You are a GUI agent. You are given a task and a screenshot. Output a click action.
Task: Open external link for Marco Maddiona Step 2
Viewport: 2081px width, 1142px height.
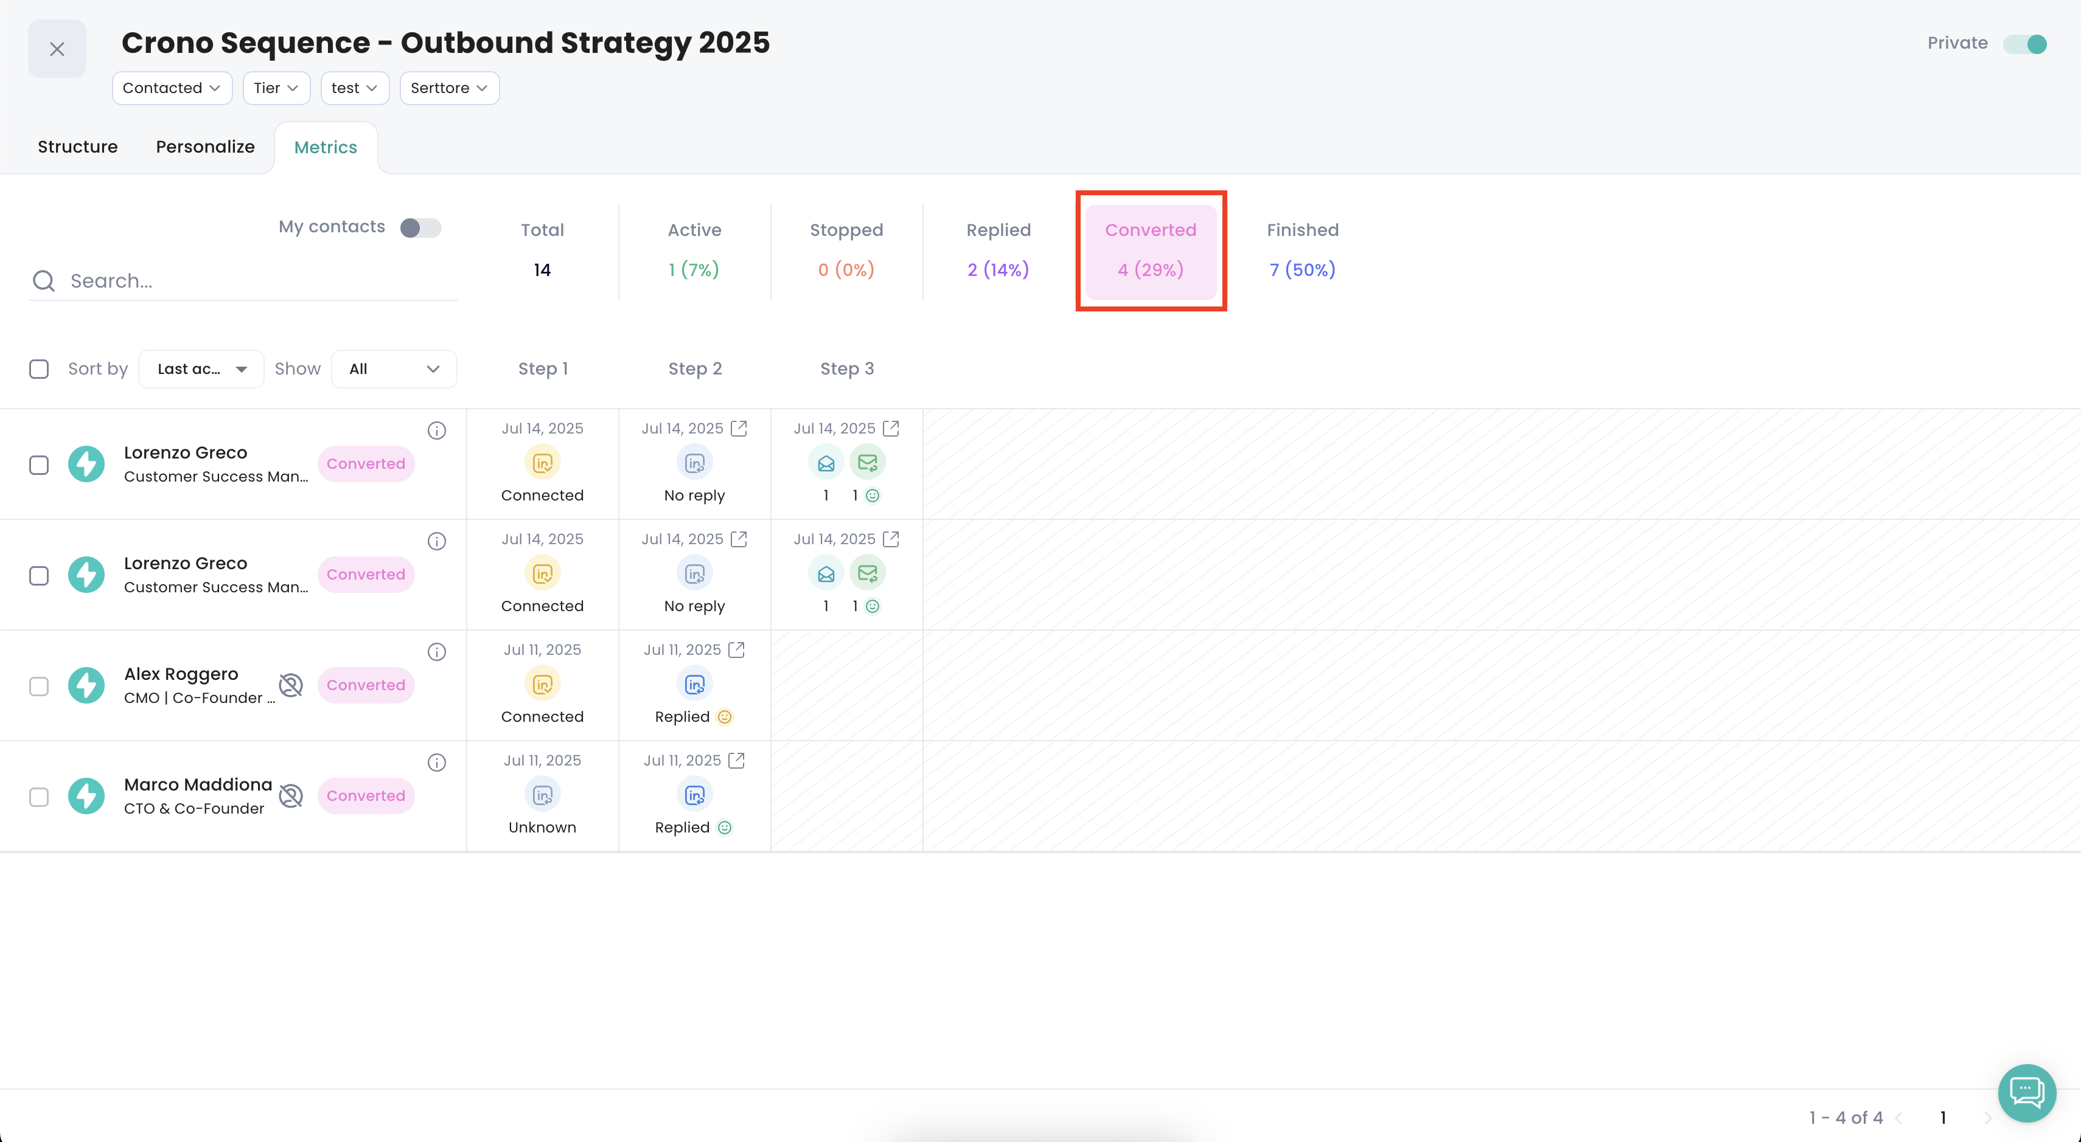[x=736, y=760]
